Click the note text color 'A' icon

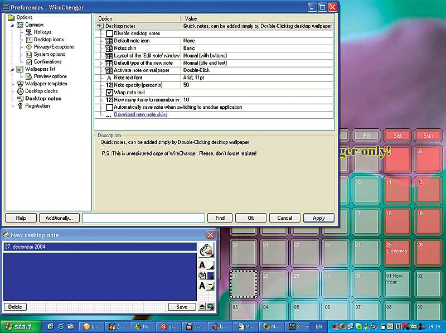click(x=202, y=266)
